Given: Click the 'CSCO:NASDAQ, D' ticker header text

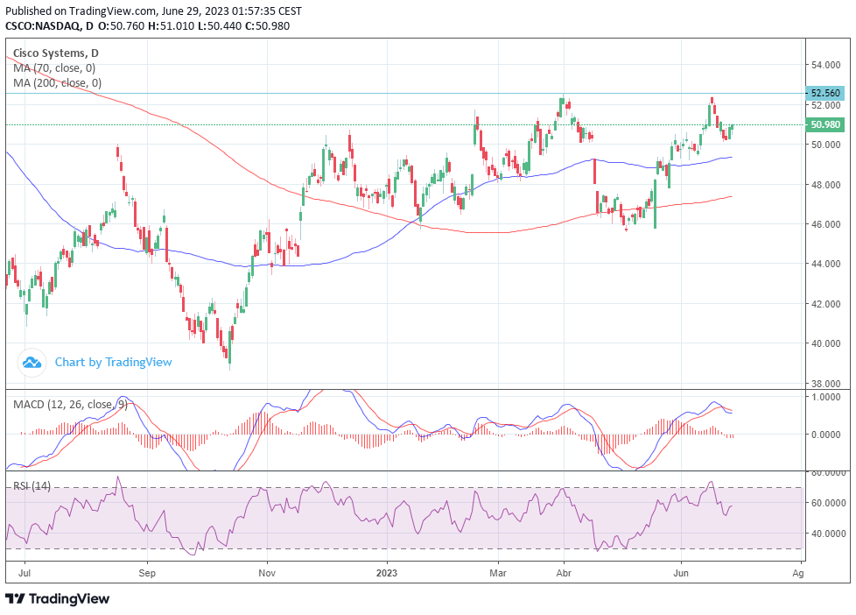Looking at the screenshot, I should tap(49, 25).
